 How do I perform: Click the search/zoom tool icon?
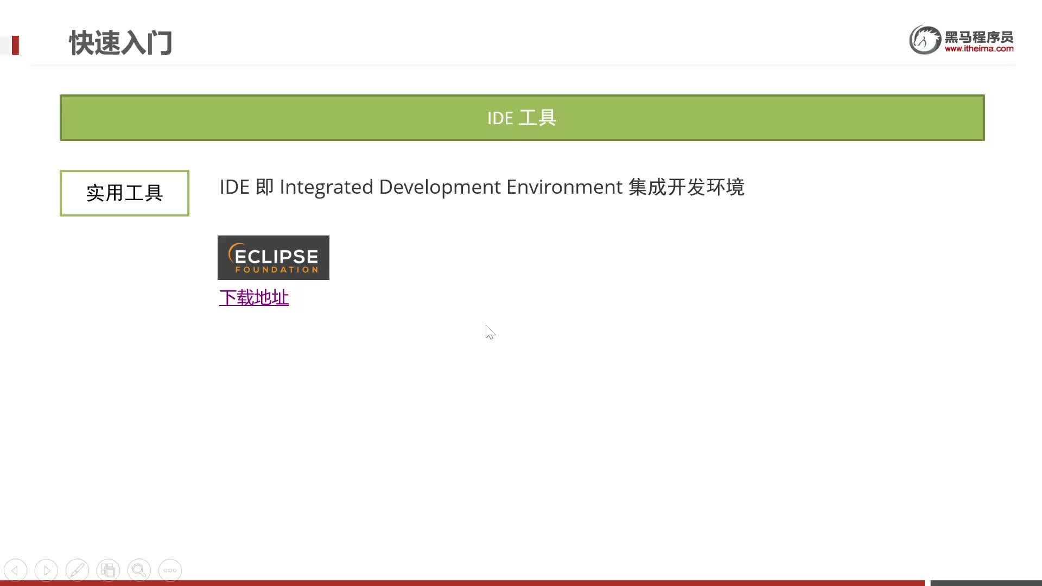pyautogui.click(x=139, y=570)
